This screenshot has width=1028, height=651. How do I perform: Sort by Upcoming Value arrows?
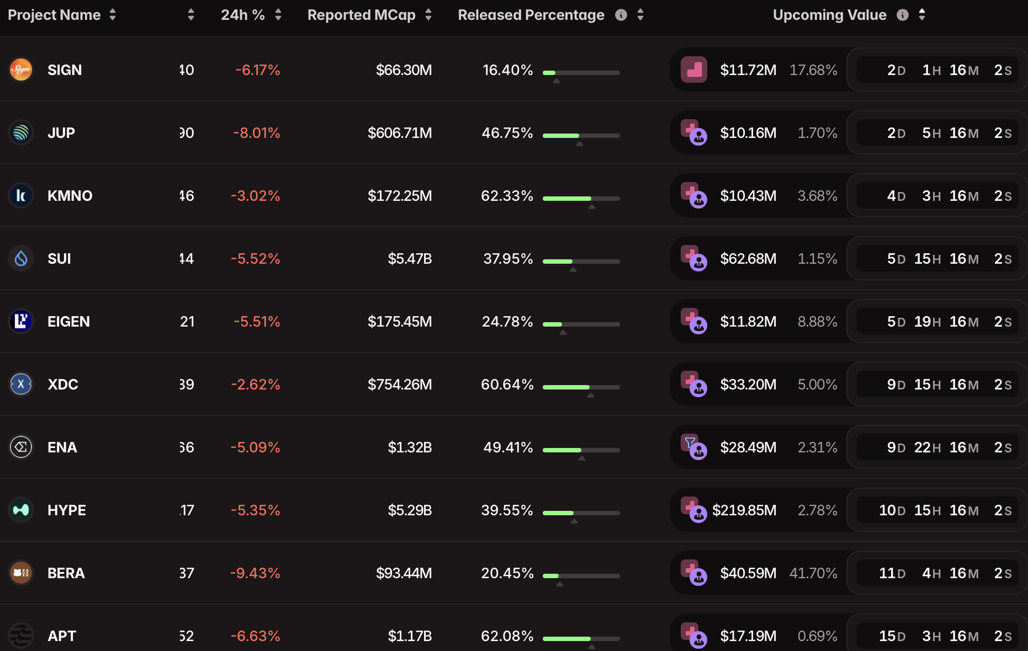coord(922,15)
